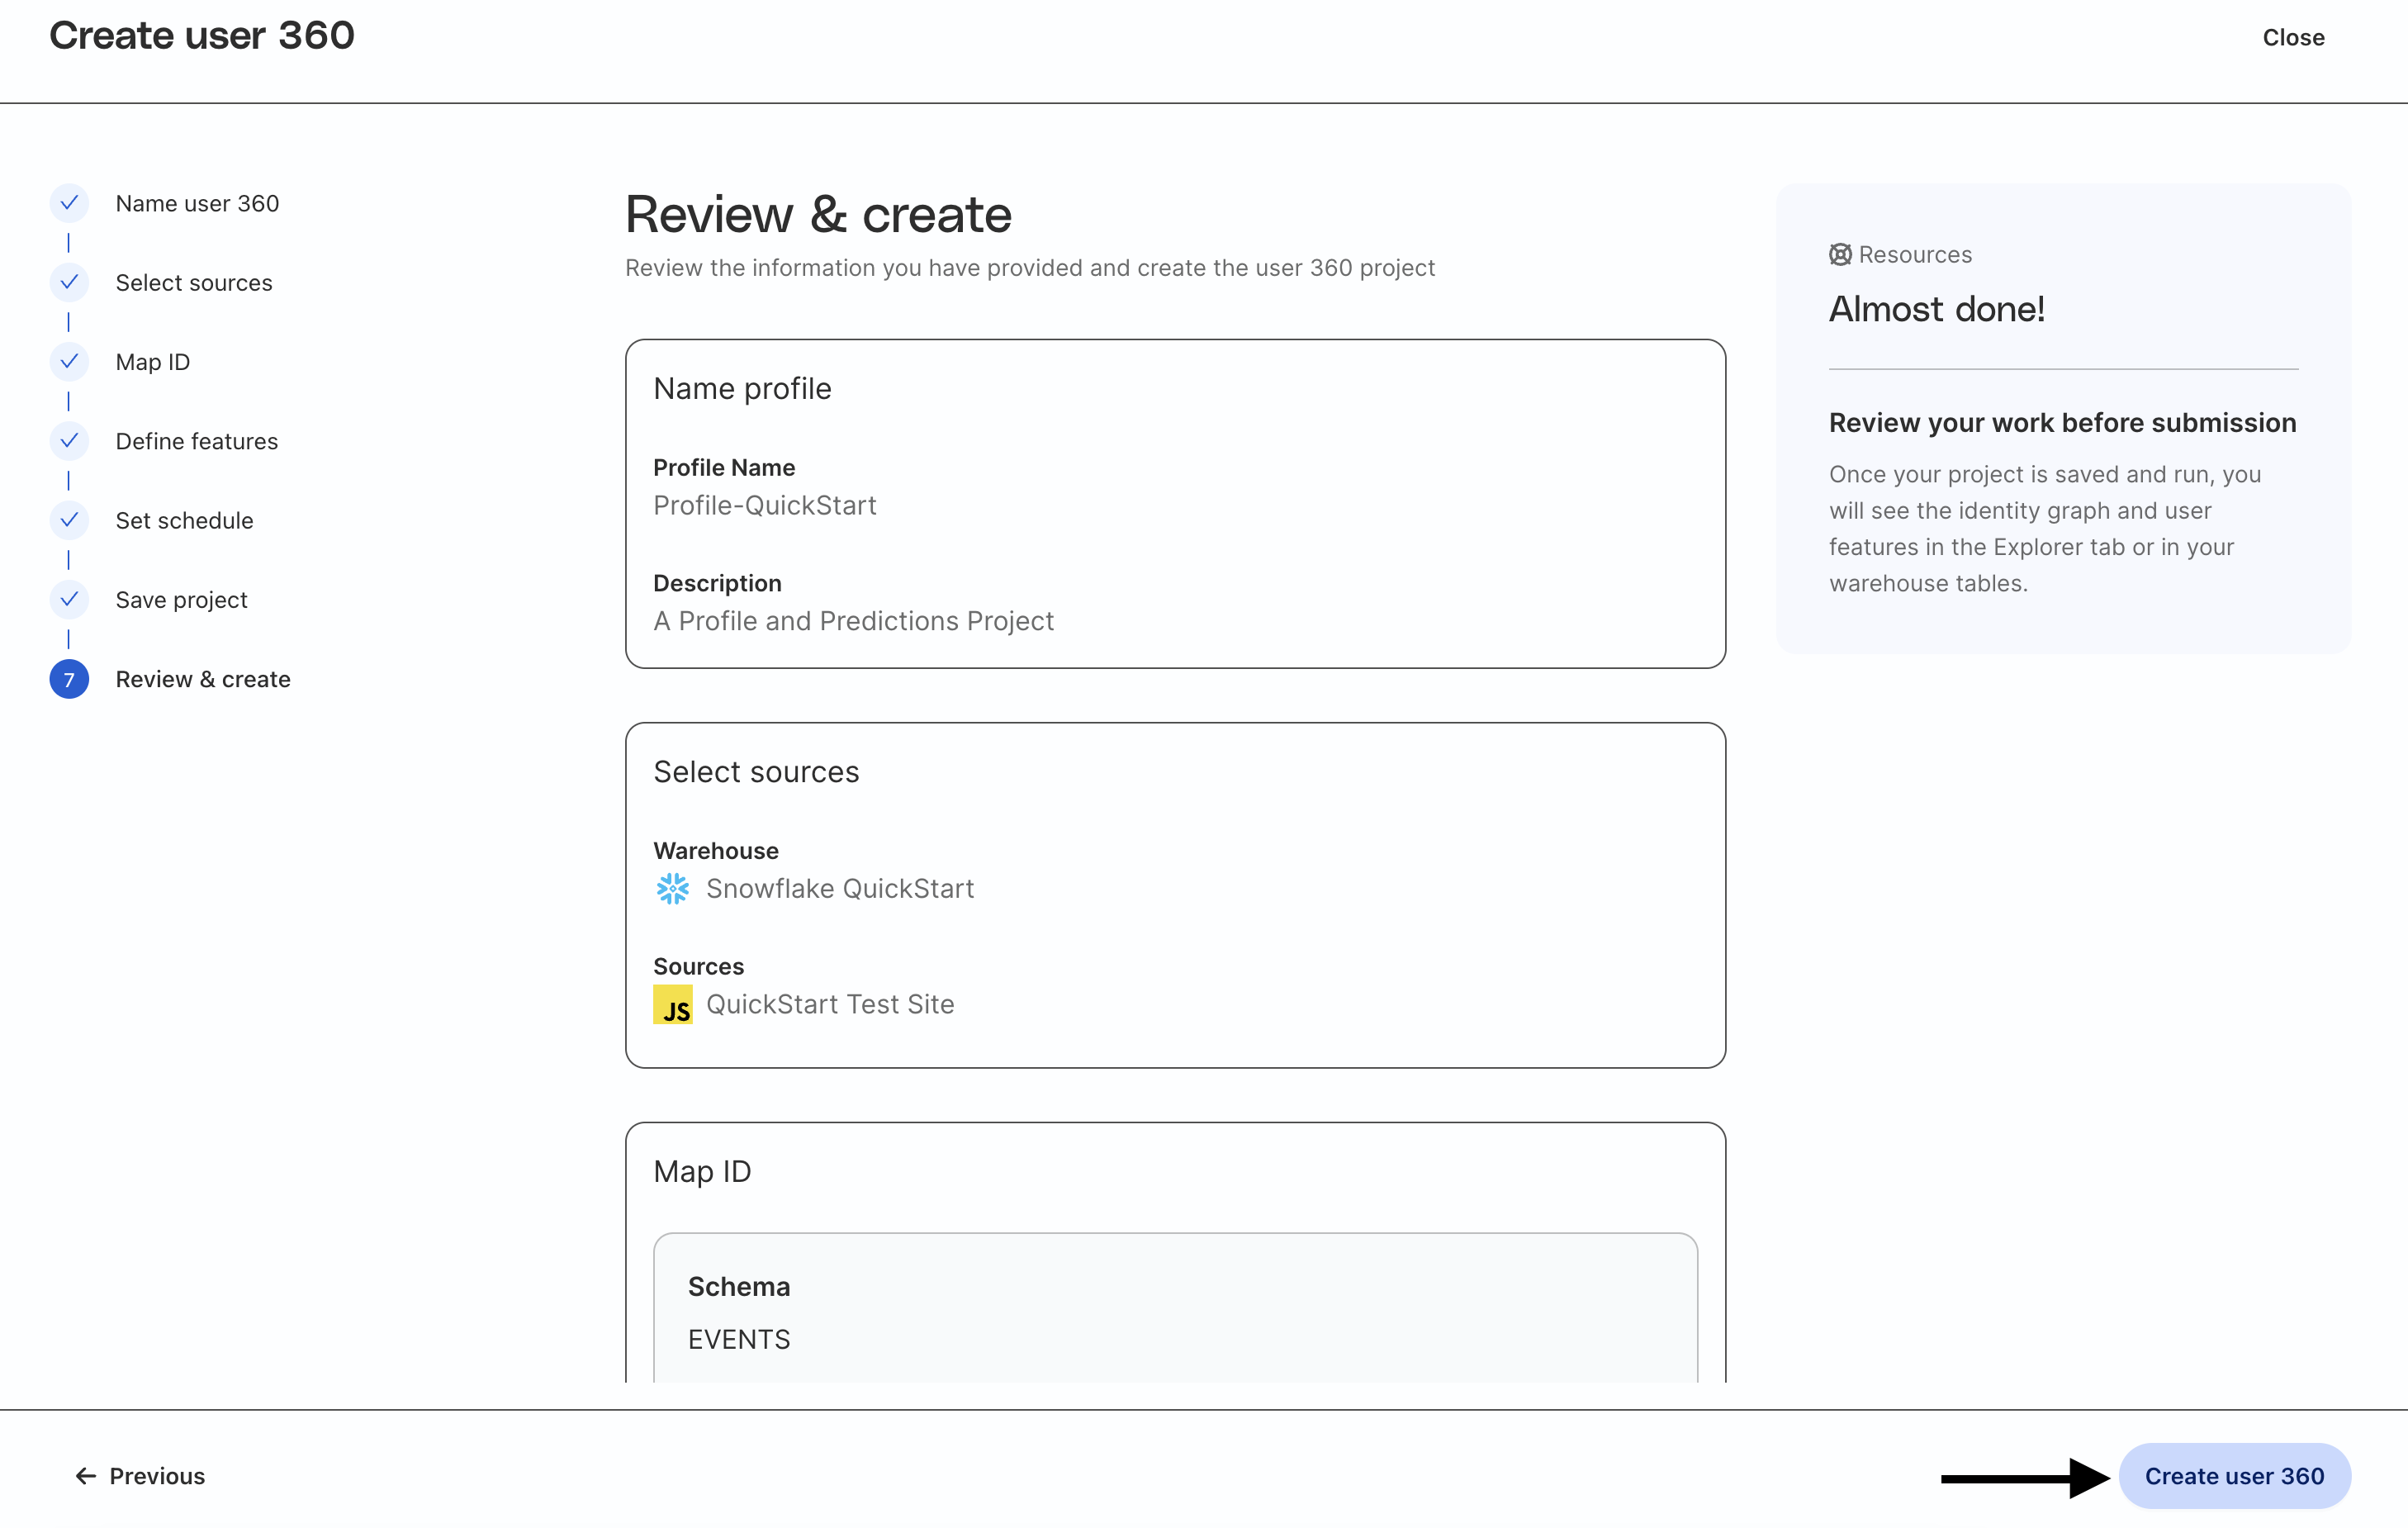
Task: Click the Almost done! heading
Action: click(1936, 309)
